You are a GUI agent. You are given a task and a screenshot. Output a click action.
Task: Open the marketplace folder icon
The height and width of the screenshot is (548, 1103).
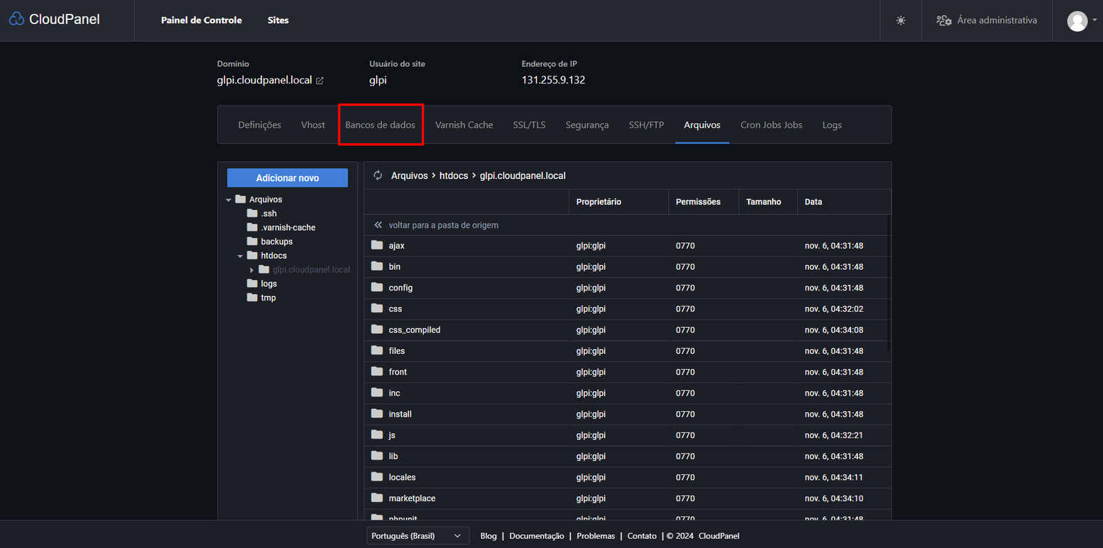(377, 498)
